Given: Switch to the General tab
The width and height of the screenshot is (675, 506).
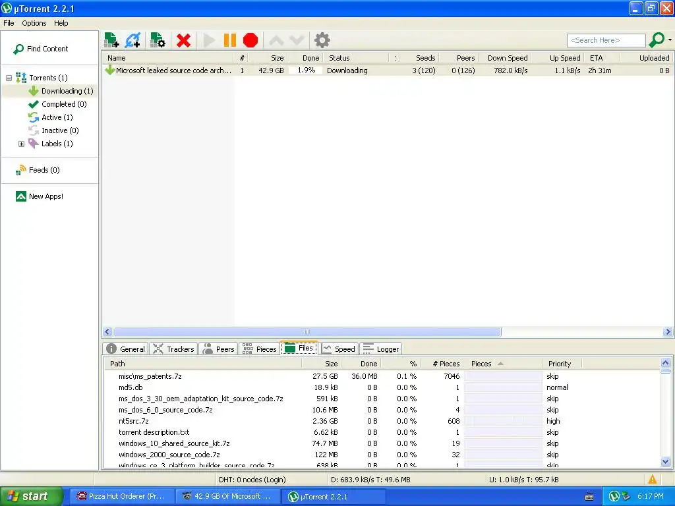Looking at the screenshot, I should pyautogui.click(x=125, y=349).
